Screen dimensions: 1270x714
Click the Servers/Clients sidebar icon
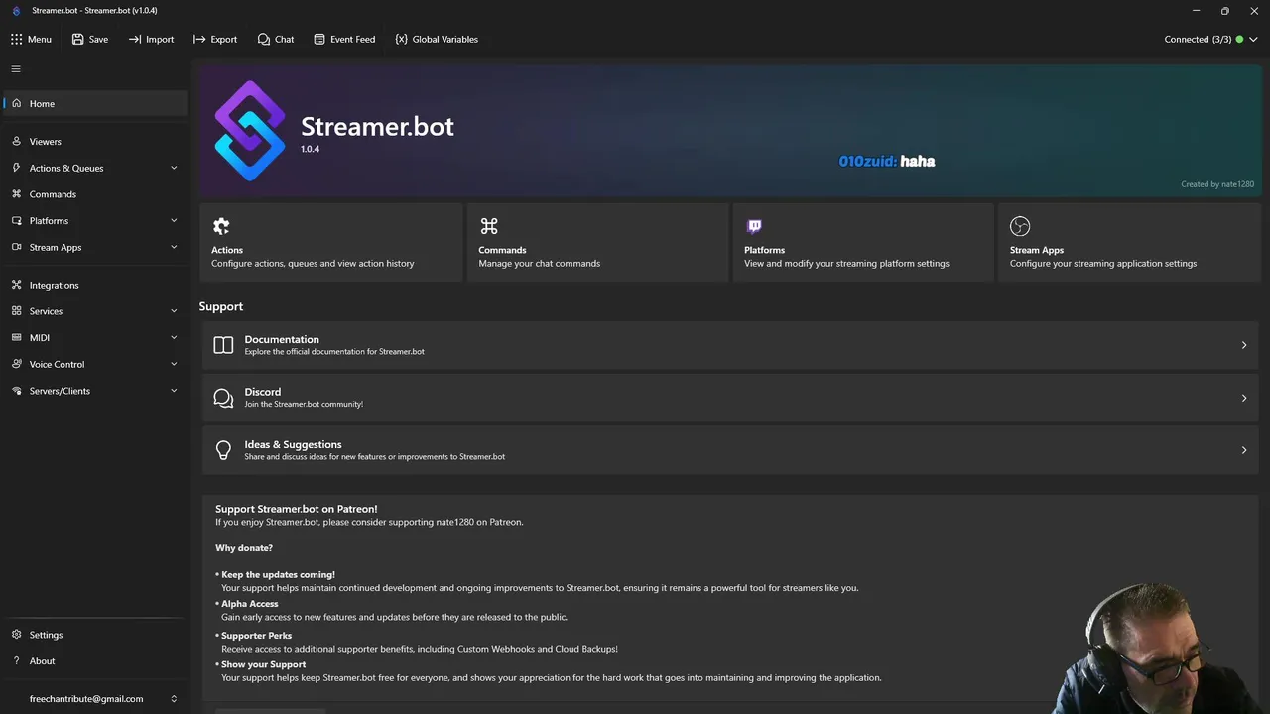pos(16,391)
